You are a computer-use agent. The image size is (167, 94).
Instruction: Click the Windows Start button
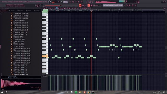(2, 92)
